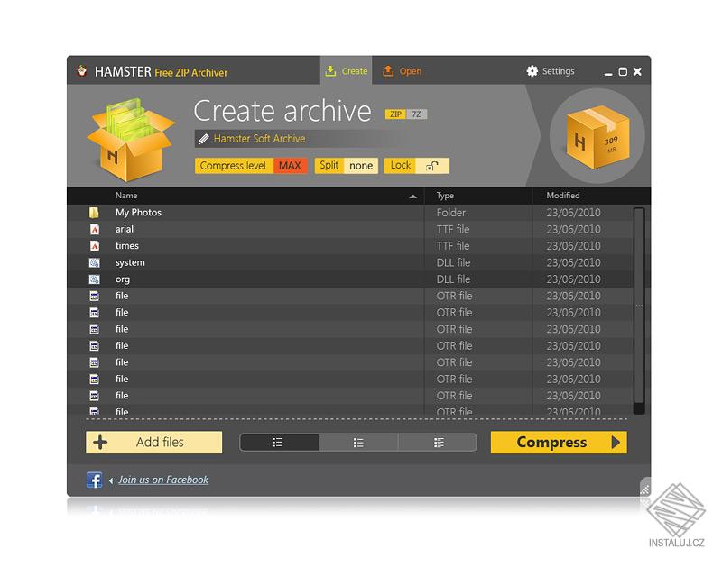Click the times font file icon

pos(95,246)
